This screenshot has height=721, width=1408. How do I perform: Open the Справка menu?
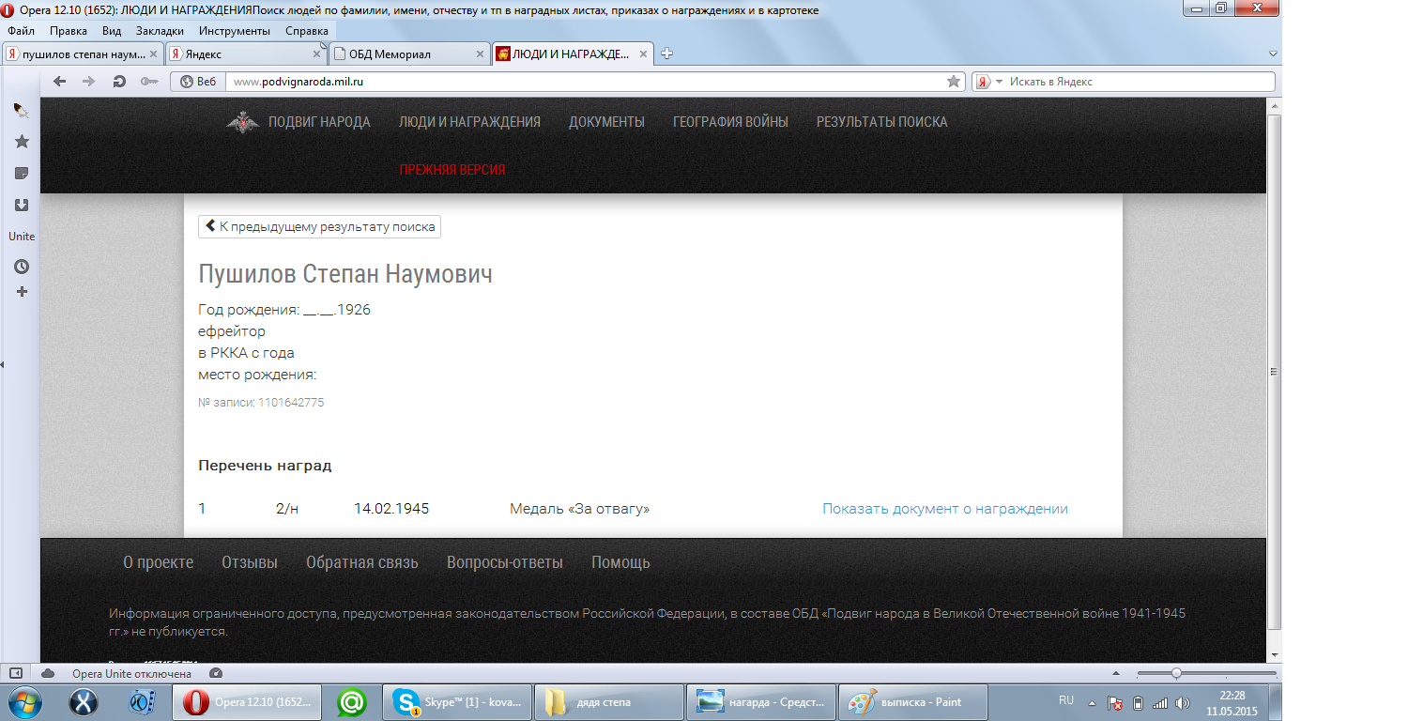[x=306, y=30]
